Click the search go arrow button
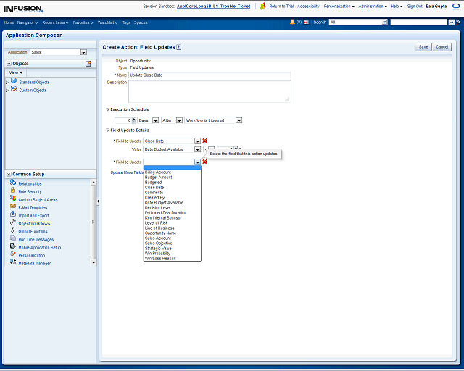Screen dimensions: 464x371 tap(451, 22)
